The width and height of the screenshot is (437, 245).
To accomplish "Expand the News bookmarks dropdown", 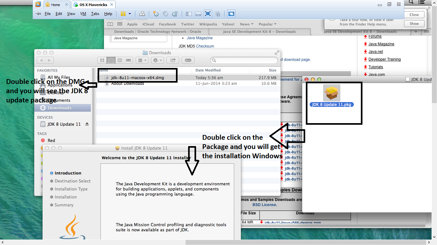I will (247, 24).
